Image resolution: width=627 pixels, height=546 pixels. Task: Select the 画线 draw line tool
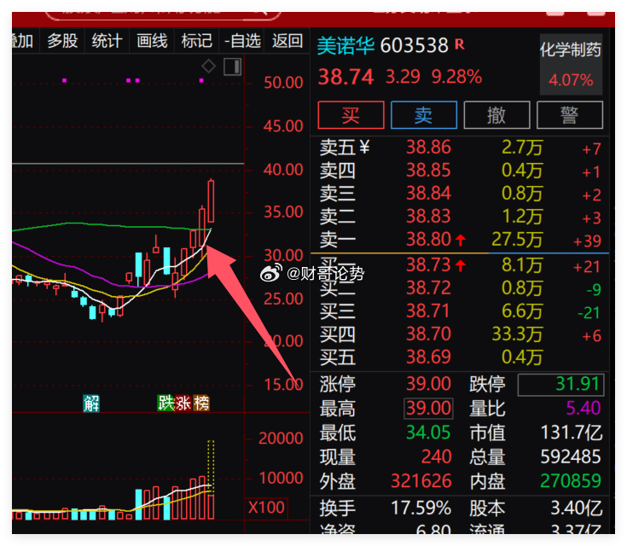(152, 41)
